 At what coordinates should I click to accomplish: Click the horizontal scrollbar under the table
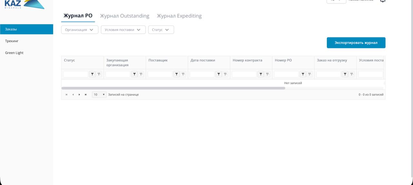point(173,88)
